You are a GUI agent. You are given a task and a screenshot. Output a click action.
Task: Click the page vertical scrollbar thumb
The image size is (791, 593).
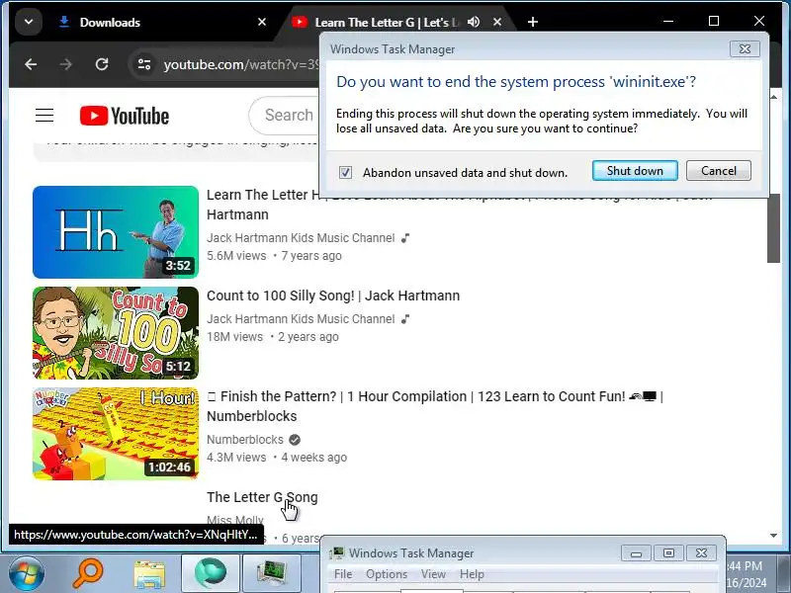coord(773,228)
